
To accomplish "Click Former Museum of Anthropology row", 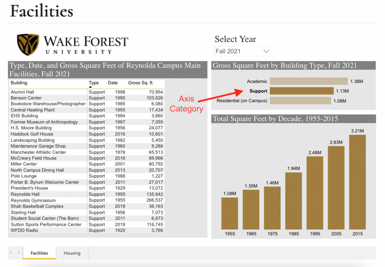I will 87,122.
